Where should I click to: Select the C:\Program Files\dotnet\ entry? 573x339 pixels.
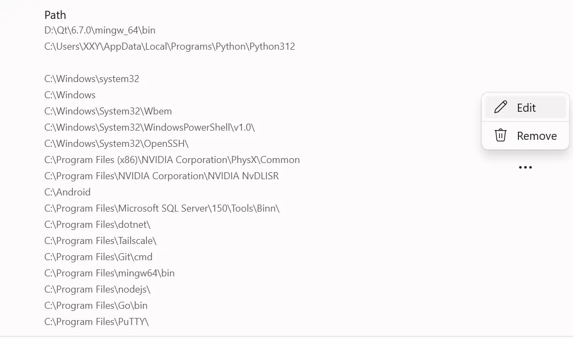click(x=98, y=225)
